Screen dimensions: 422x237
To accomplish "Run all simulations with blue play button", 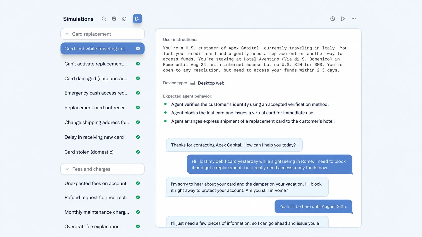I will point(137,19).
